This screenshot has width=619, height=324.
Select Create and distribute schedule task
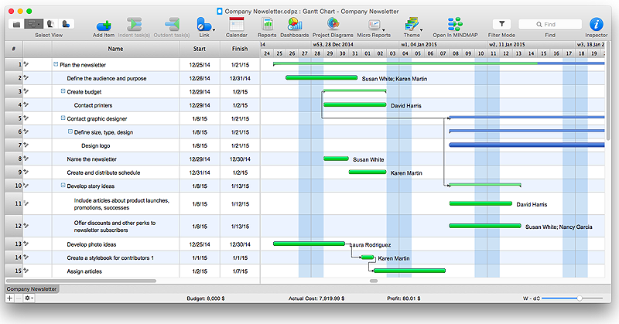point(104,172)
